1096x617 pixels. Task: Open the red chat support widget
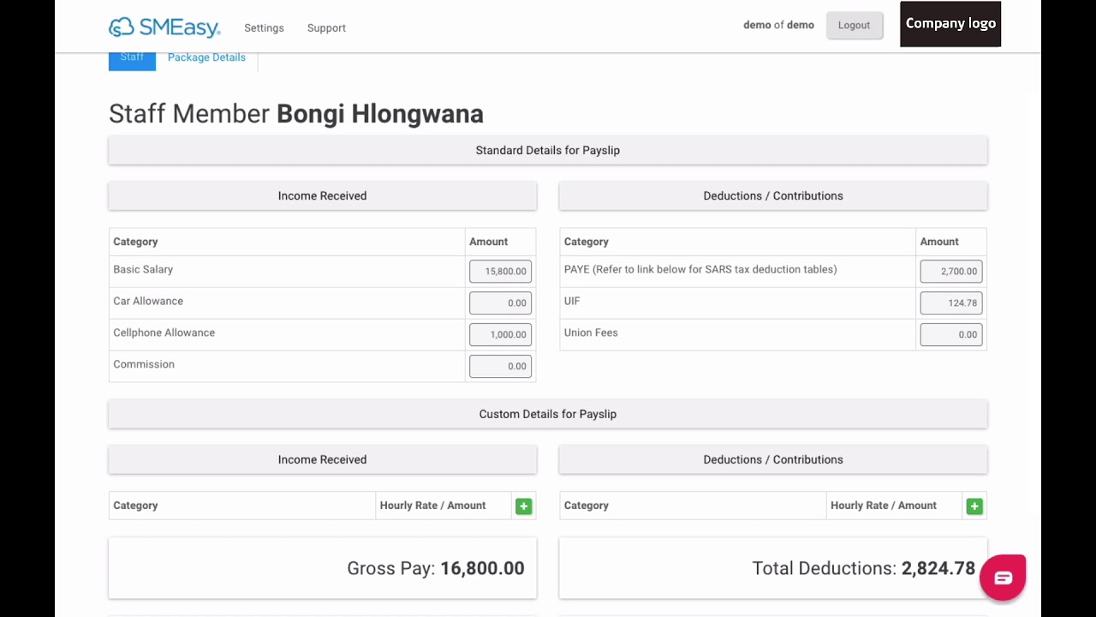pos(1003,578)
